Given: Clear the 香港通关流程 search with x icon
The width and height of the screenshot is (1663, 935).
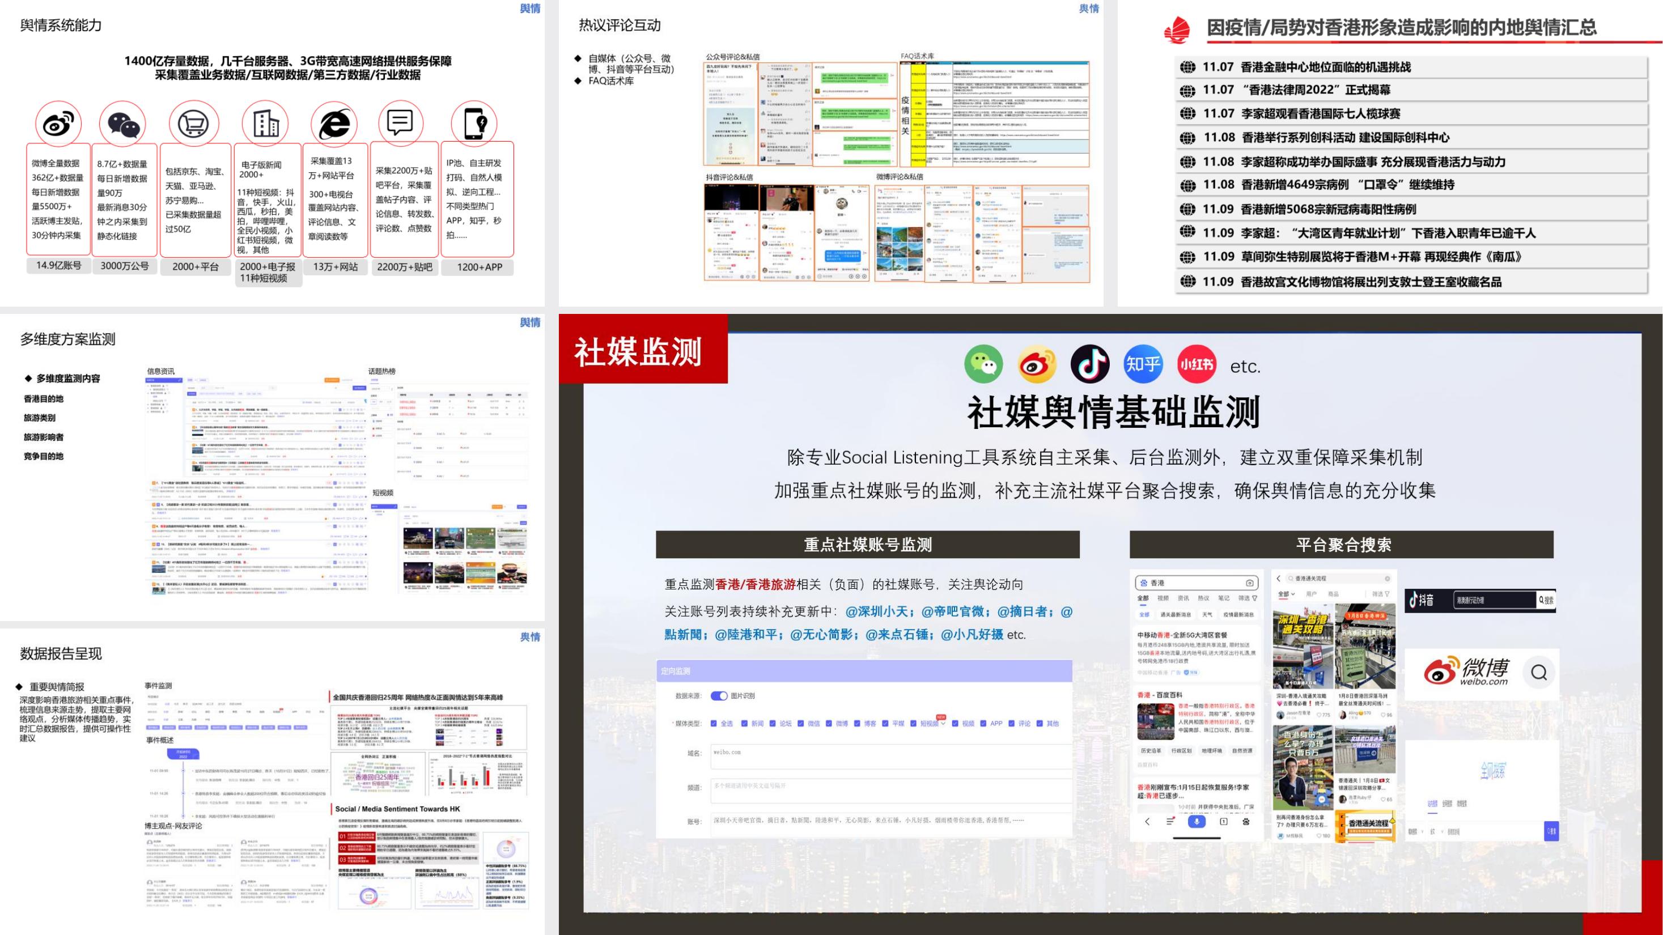Looking at the screenshot, I should coord(1388,578).
